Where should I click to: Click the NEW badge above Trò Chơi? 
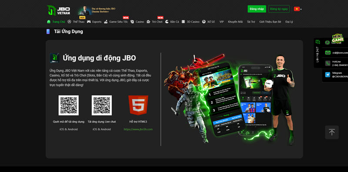tap(161, 17)
